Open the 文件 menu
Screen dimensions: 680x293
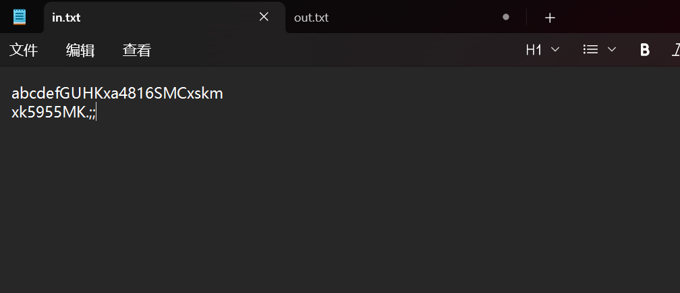[24, 50]
